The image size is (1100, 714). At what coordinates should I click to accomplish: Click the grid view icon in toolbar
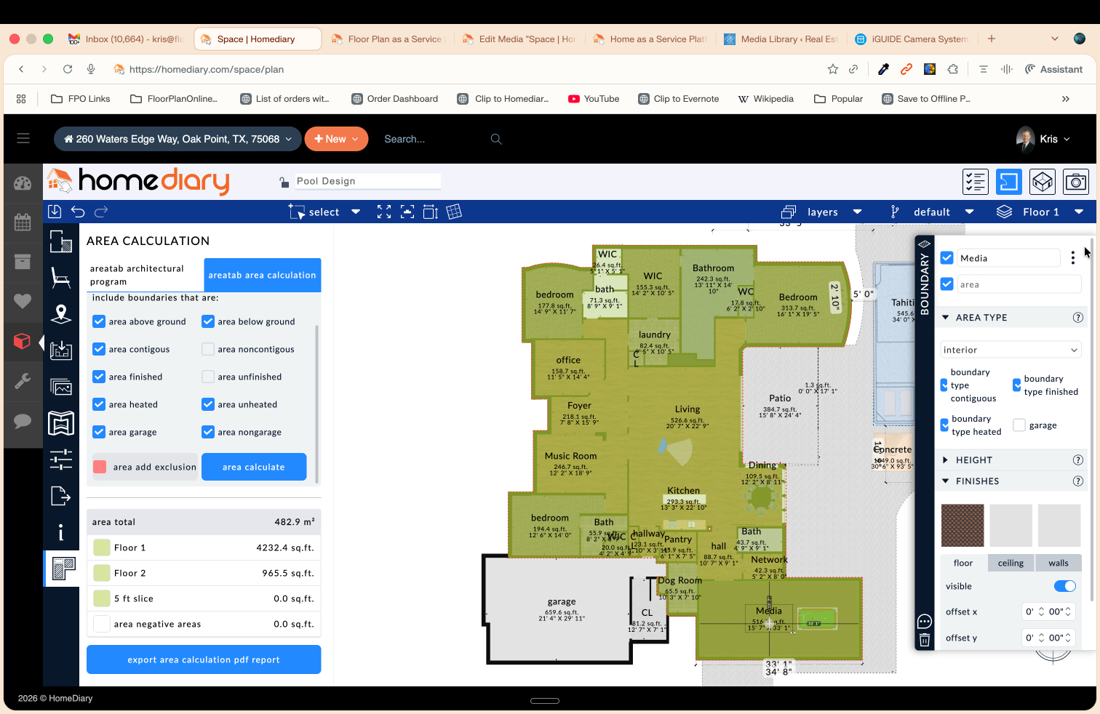pyautogui.click(x=454, y=212)
